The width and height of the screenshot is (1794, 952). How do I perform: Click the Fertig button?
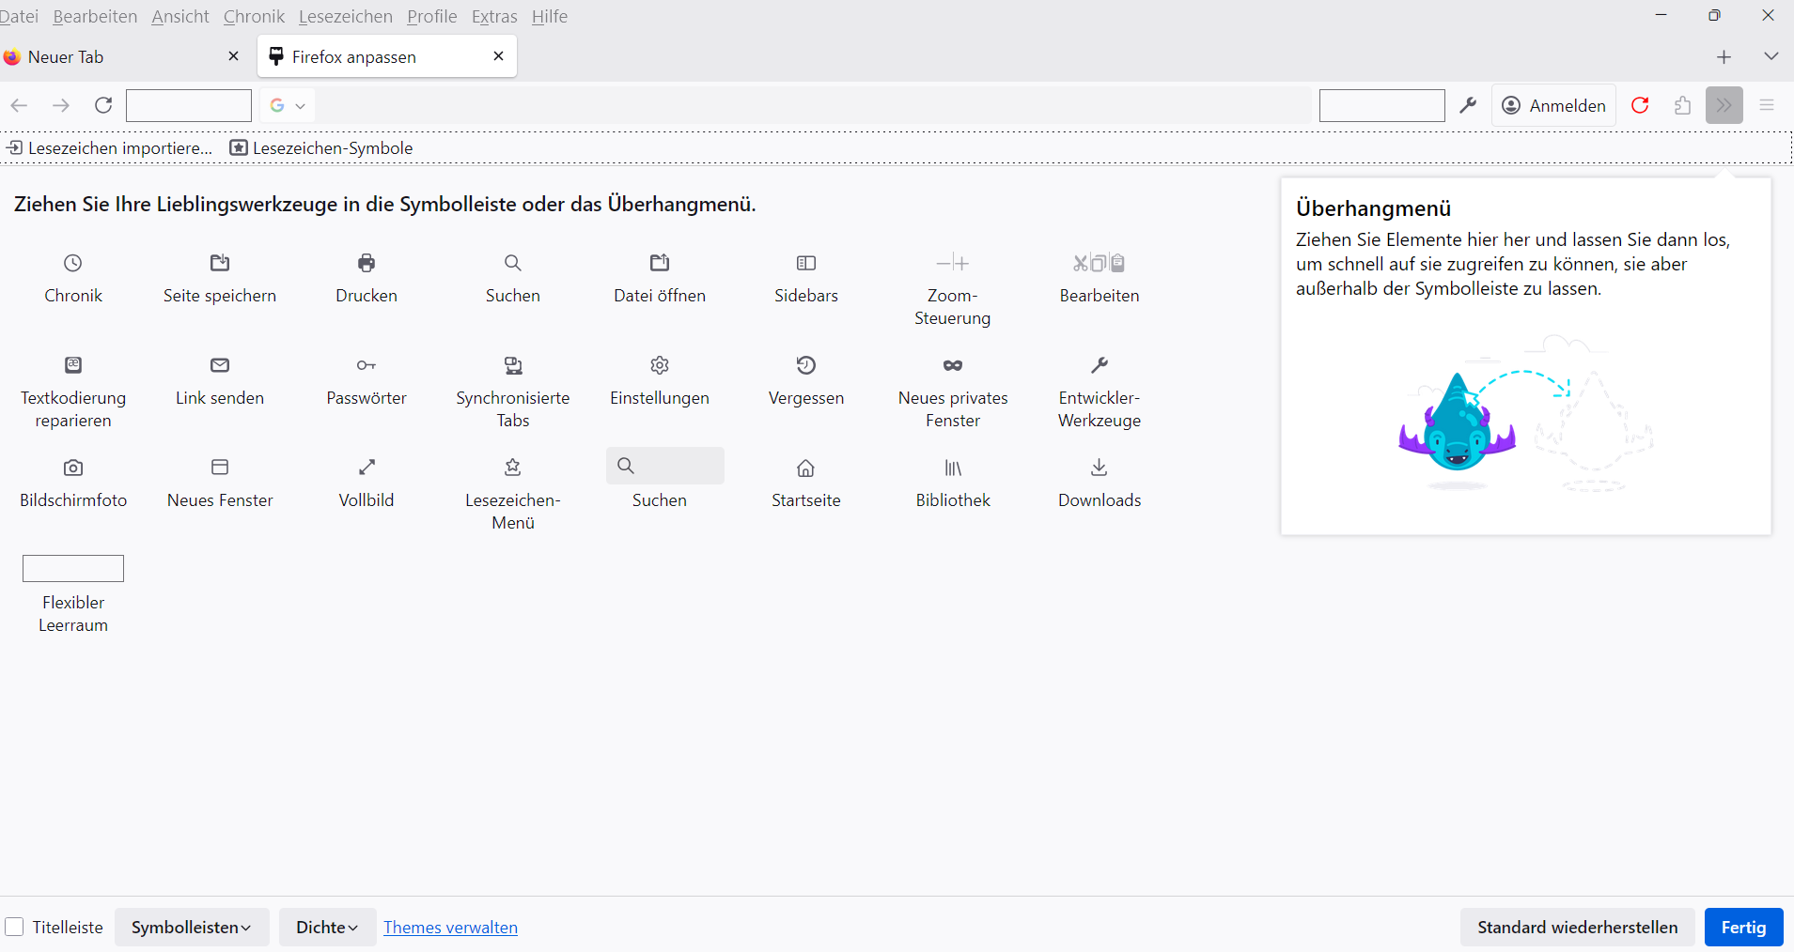click(x=1743, y=928)
